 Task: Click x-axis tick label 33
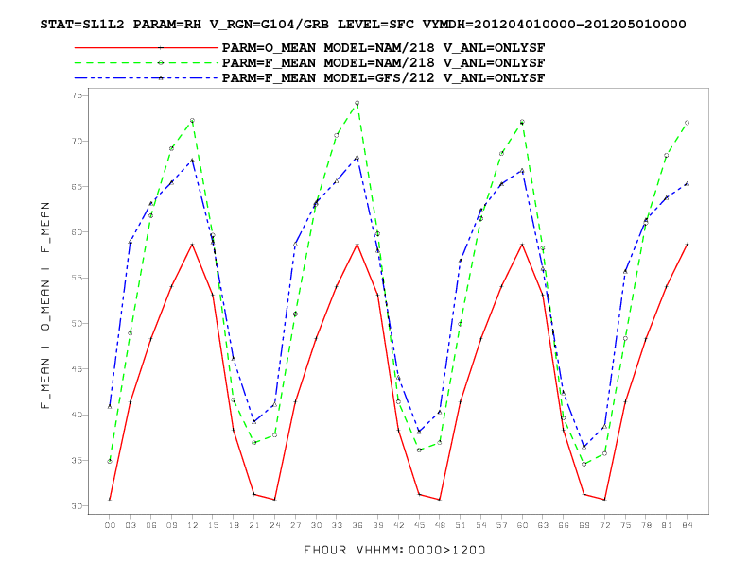(337, 525)
